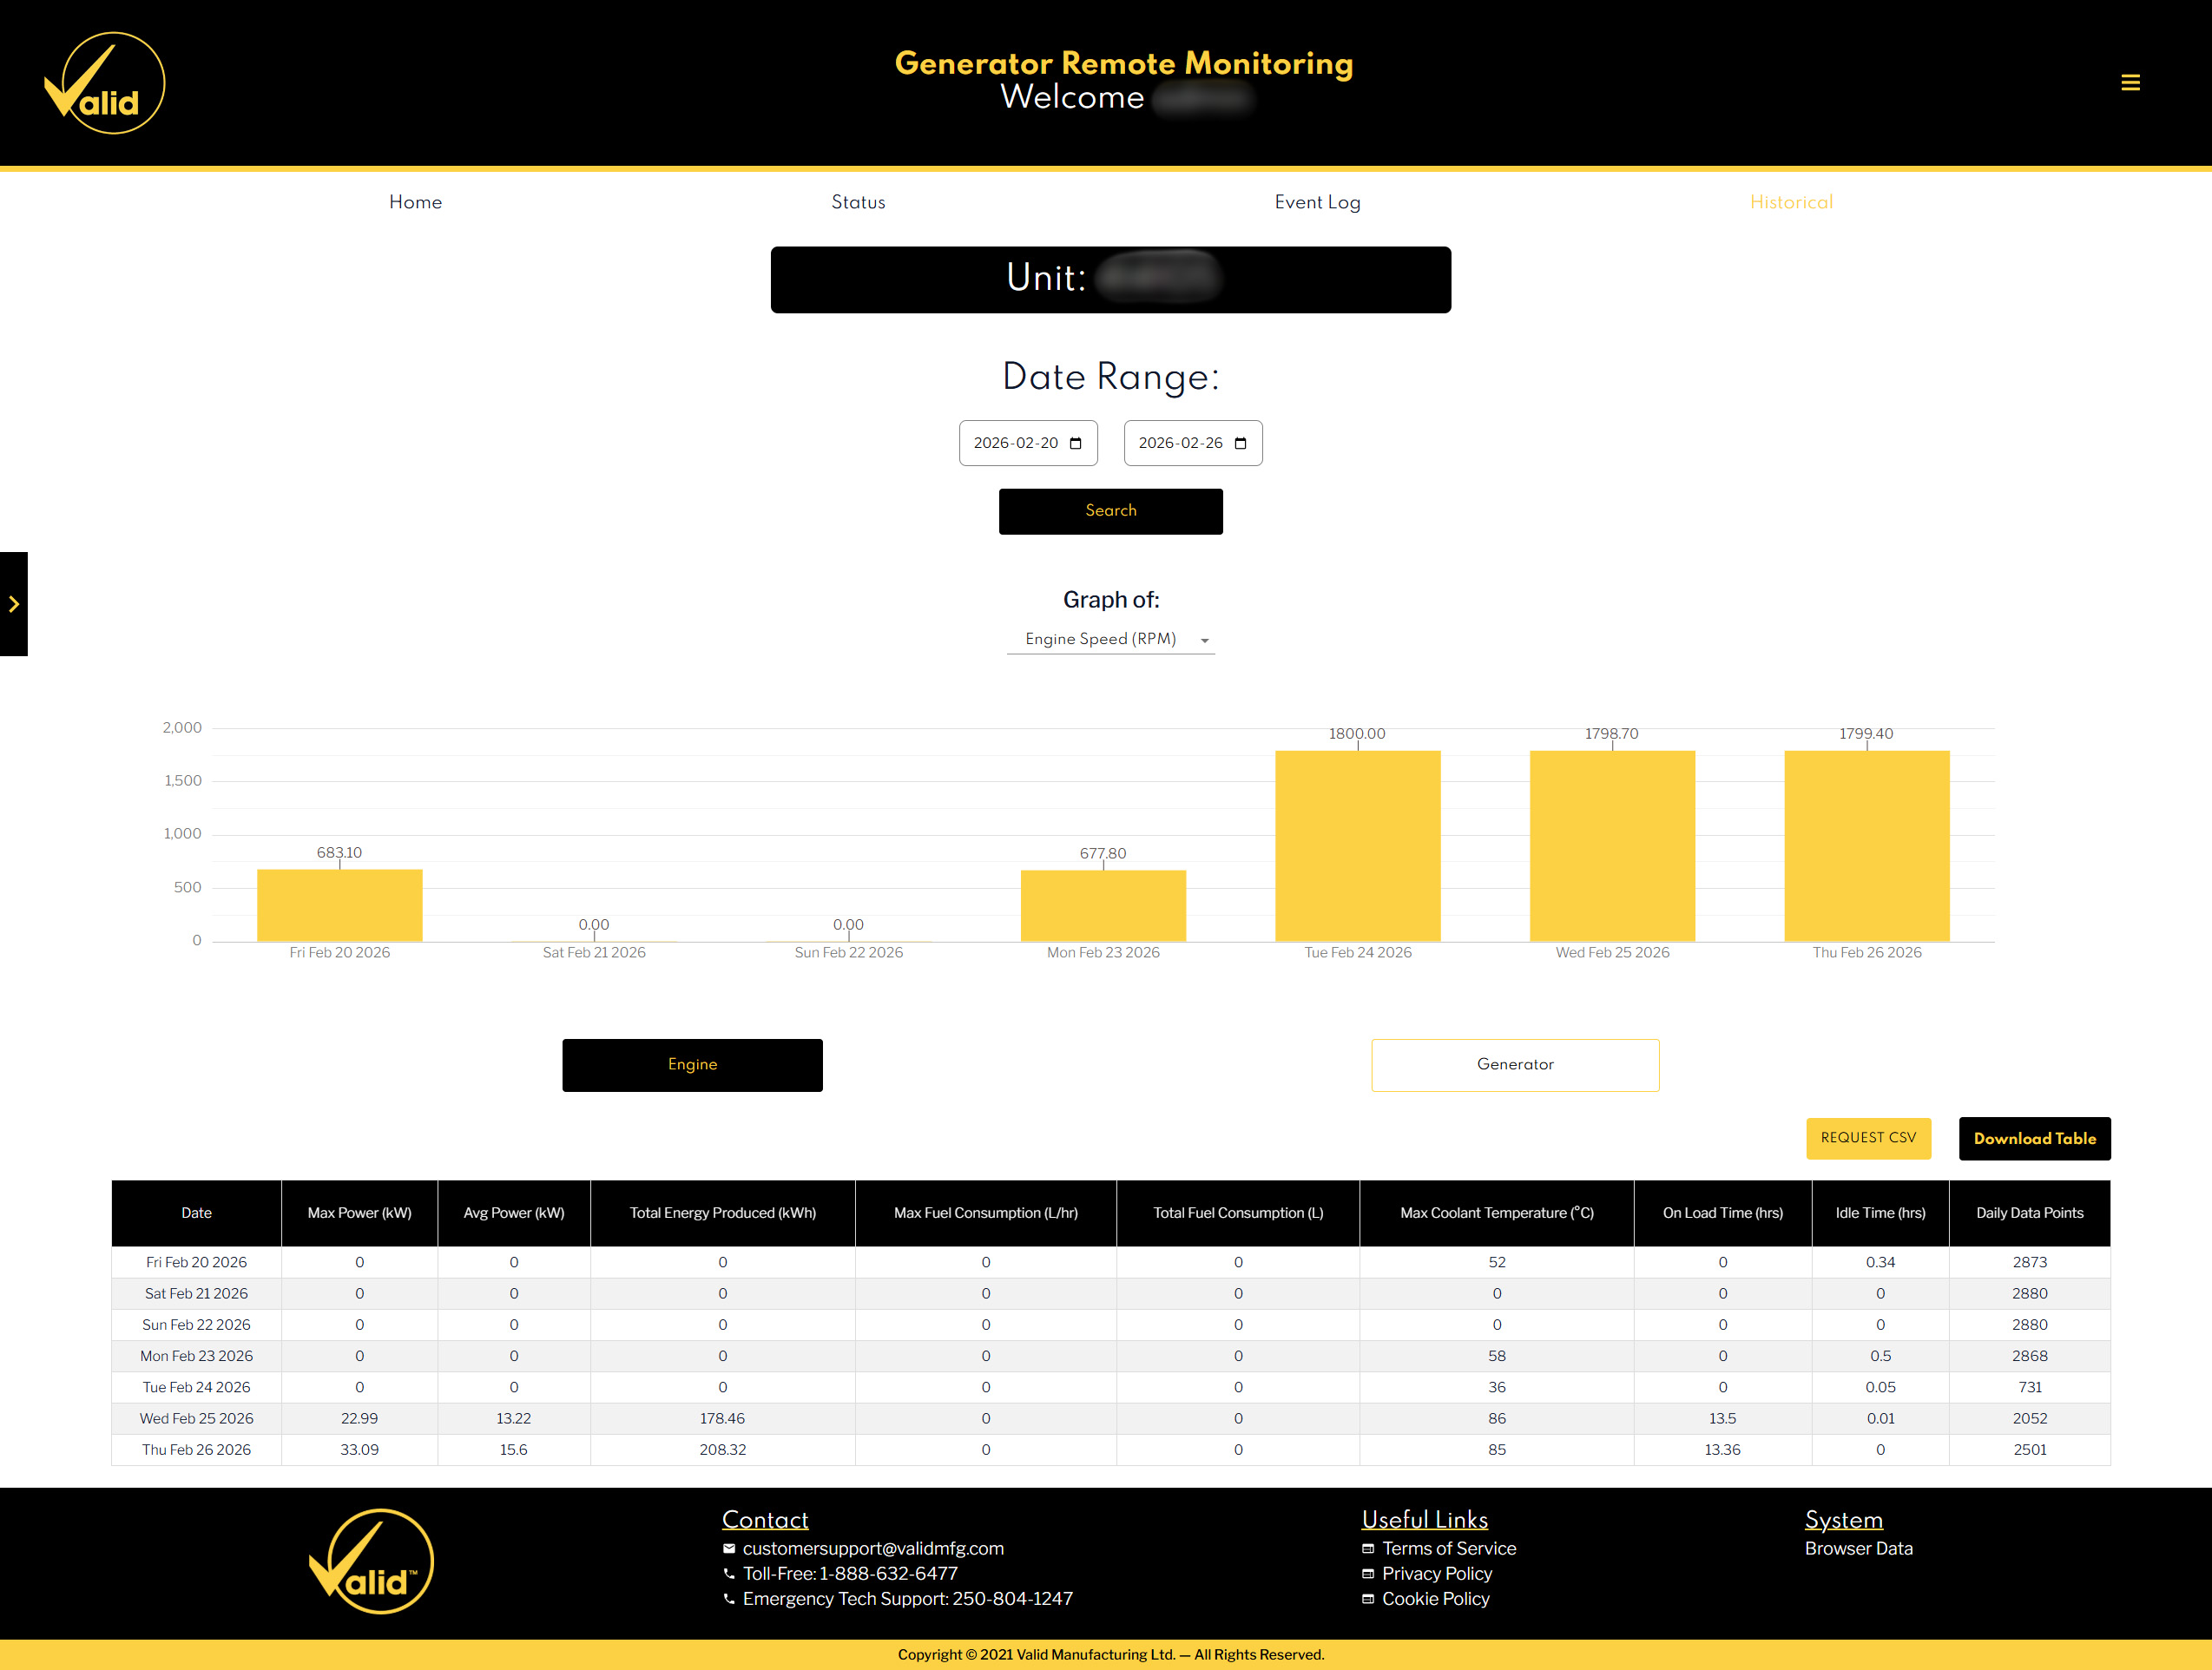Open the Graph of dropdown

1110,639
